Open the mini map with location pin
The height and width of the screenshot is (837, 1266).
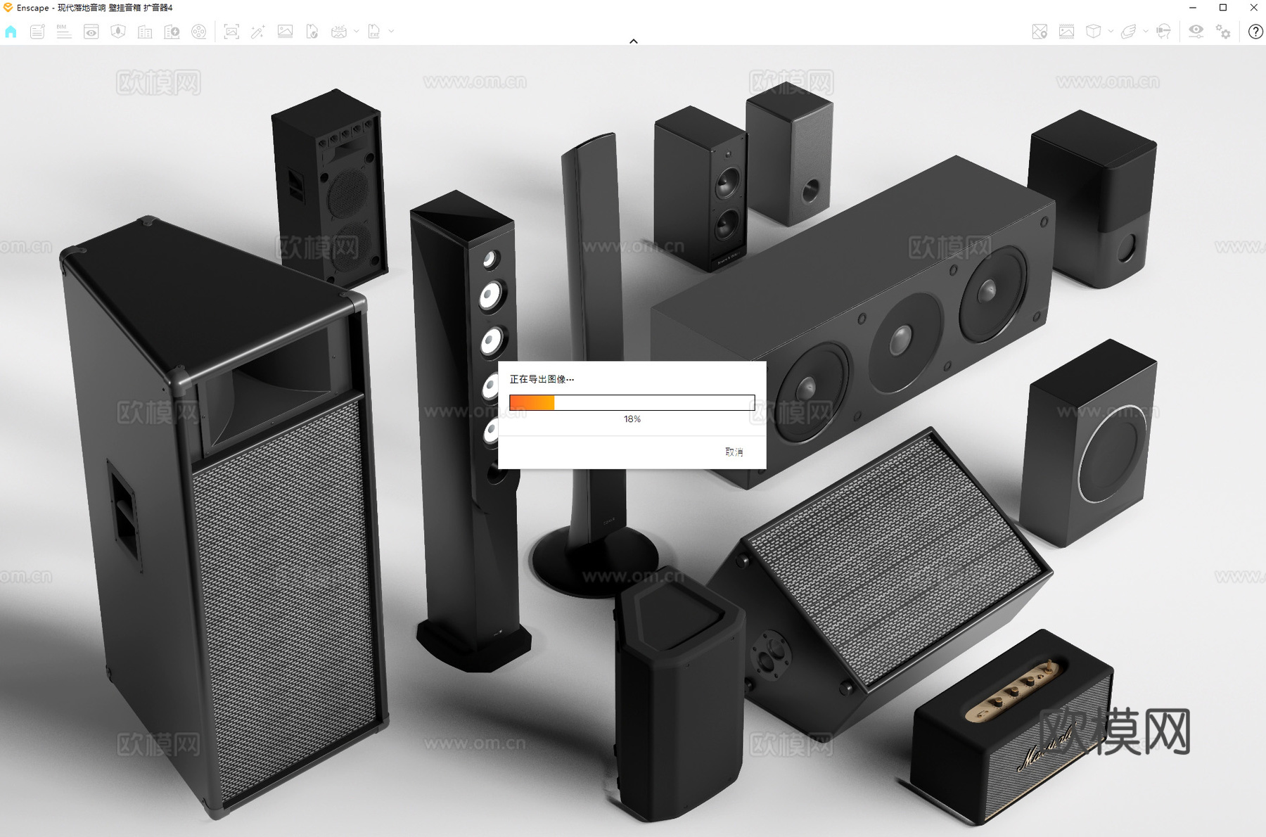click(x=1040, y=32)
